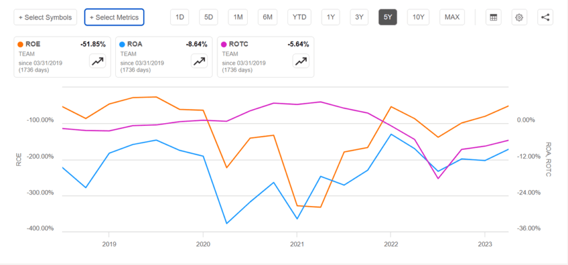Open the Select Metrics picker
The height and width of the screenshot is (265, 568).
(x=114, y=18)
